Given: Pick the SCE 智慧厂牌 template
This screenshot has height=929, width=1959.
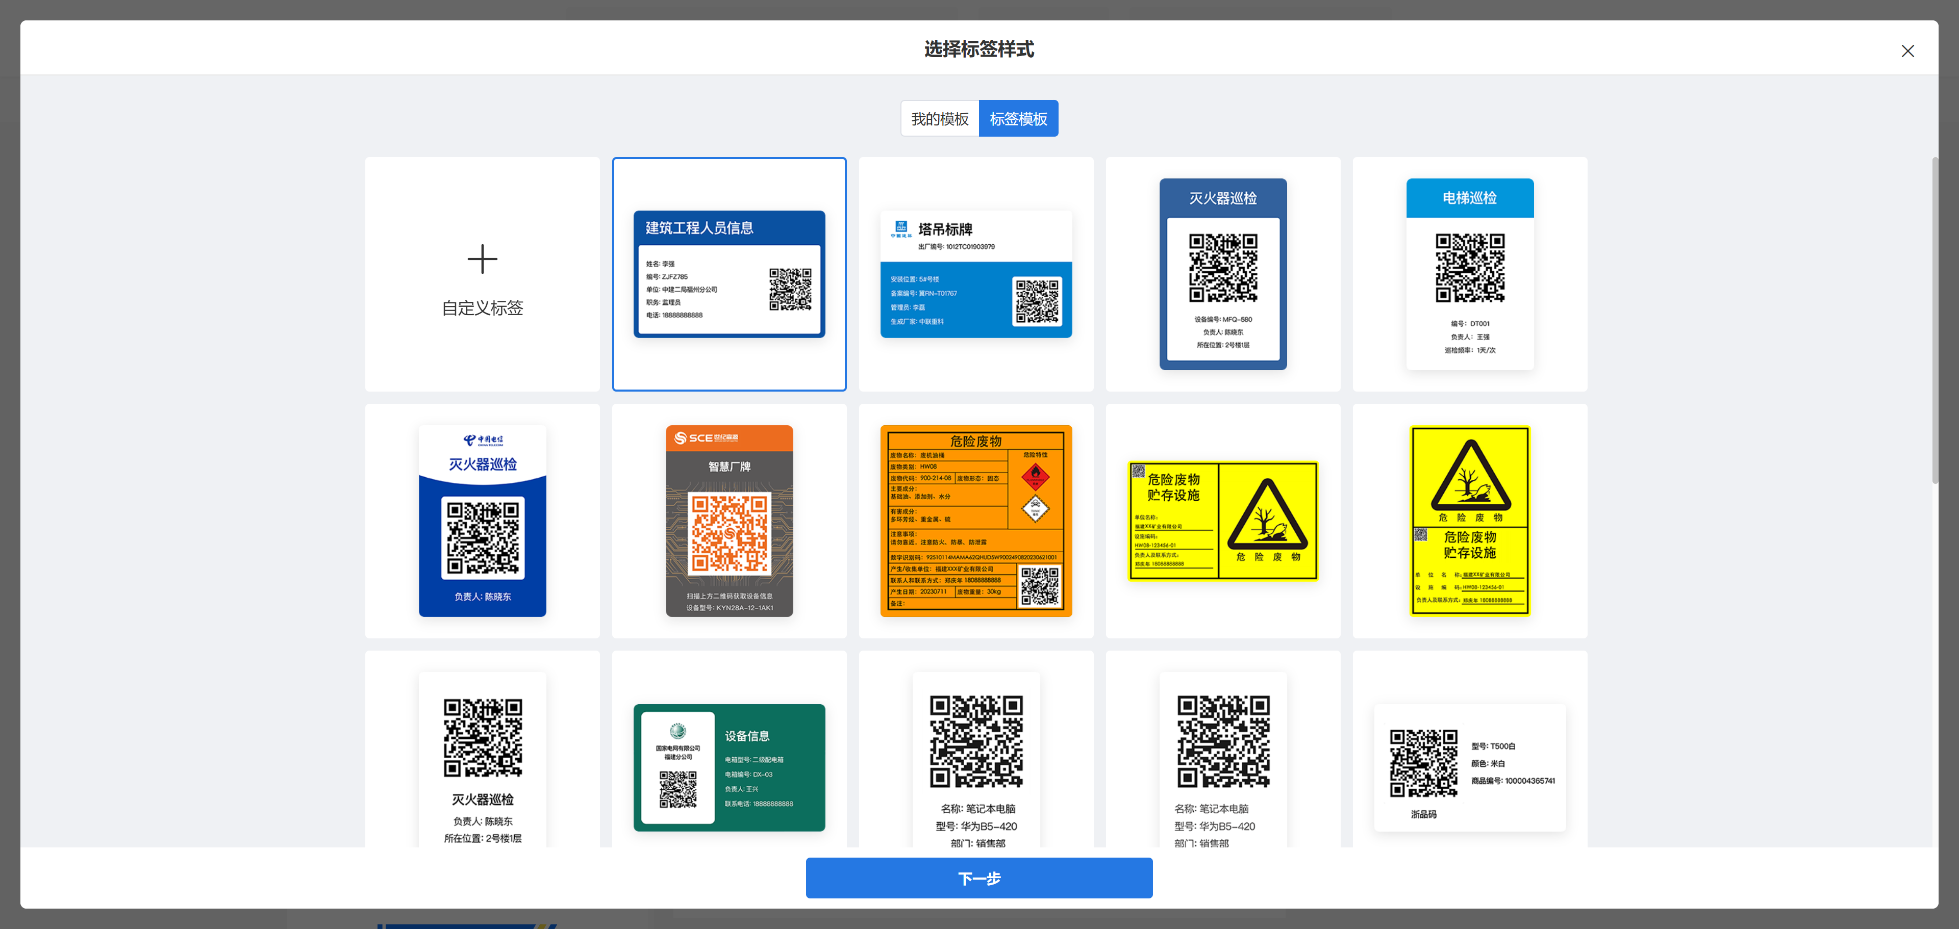Looking at the screenshot, I should pos(729,521).
